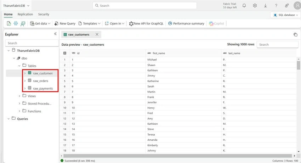
Task: Expand the Stored Procedures folder
Action: pos(19,103)
